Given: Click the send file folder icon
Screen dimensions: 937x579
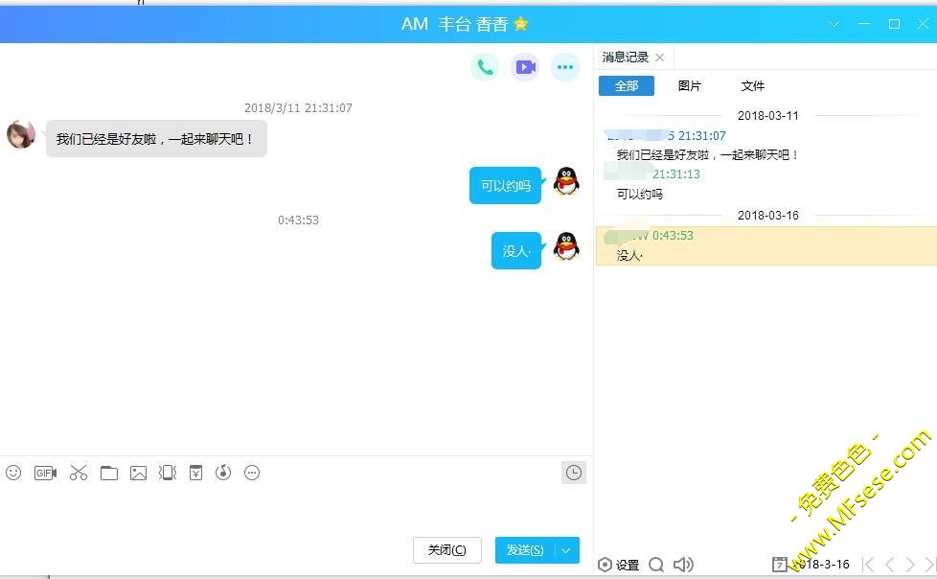Looking at the screenshot, I should [x=109, y=473].
